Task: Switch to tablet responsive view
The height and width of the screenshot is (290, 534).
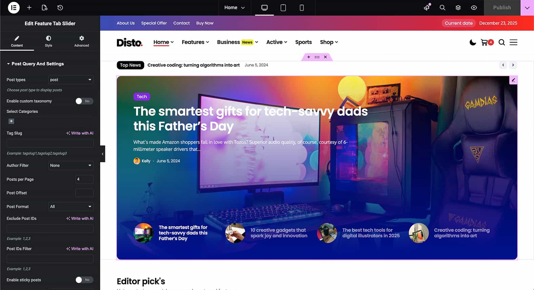Action: 283,7
